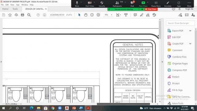Stop the screen share
Screen dimensions: 197x111
[x=151, y=9]
